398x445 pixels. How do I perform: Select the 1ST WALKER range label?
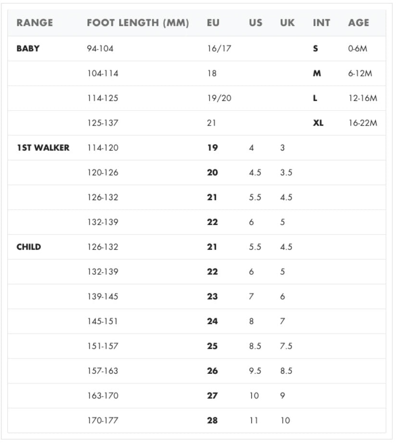(43, 148)
